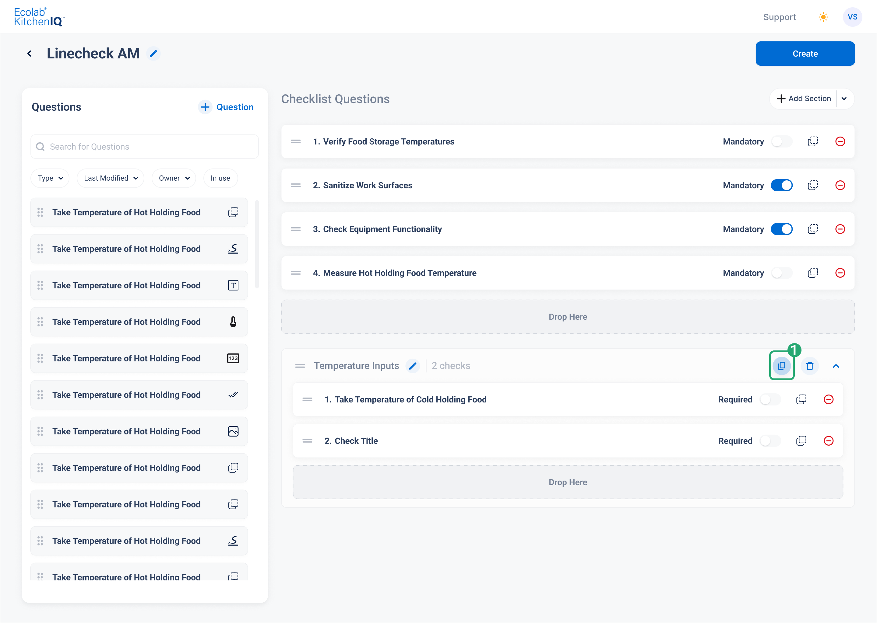Delete the Temperature Inputs section with trash icon

(810, 366)
